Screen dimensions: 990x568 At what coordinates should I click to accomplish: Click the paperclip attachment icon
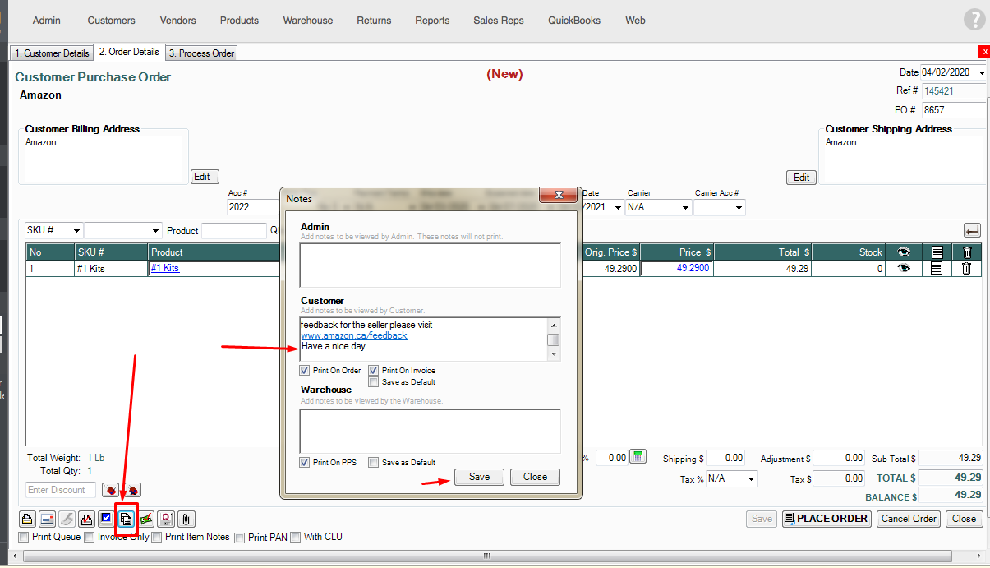186,519
